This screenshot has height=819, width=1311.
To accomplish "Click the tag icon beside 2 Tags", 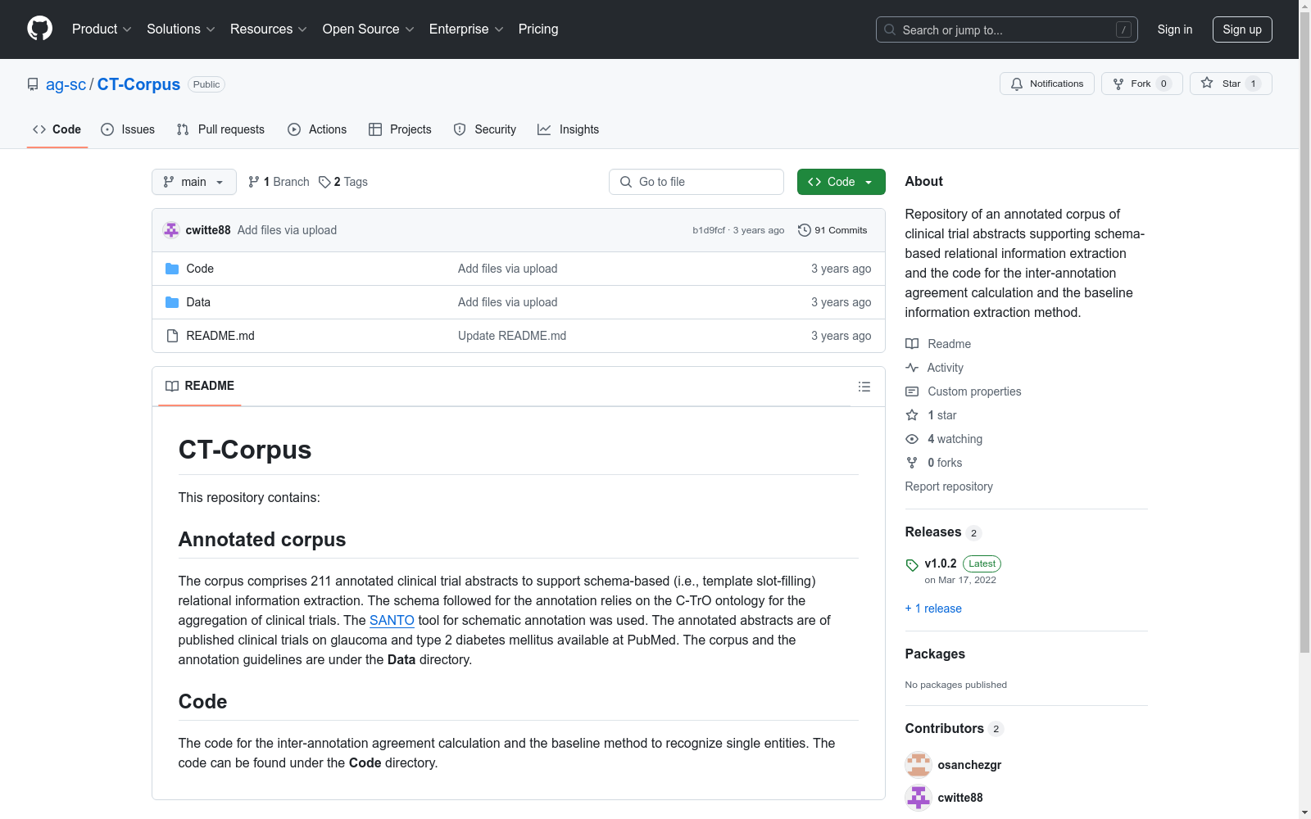I will 324,182.
